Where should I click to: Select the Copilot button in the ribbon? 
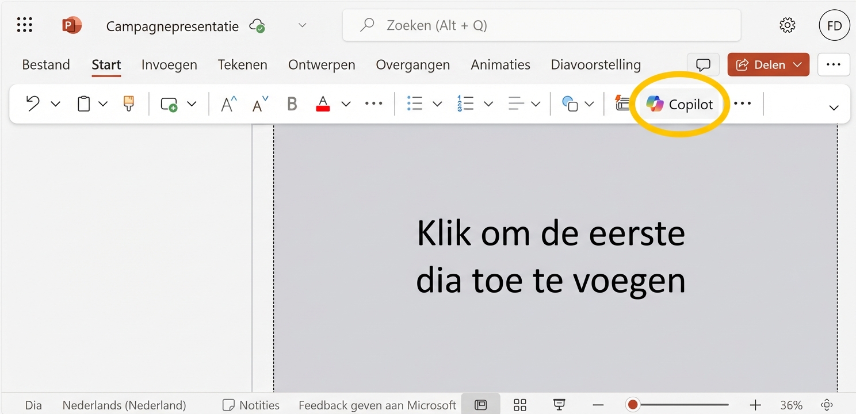[679, 104]
